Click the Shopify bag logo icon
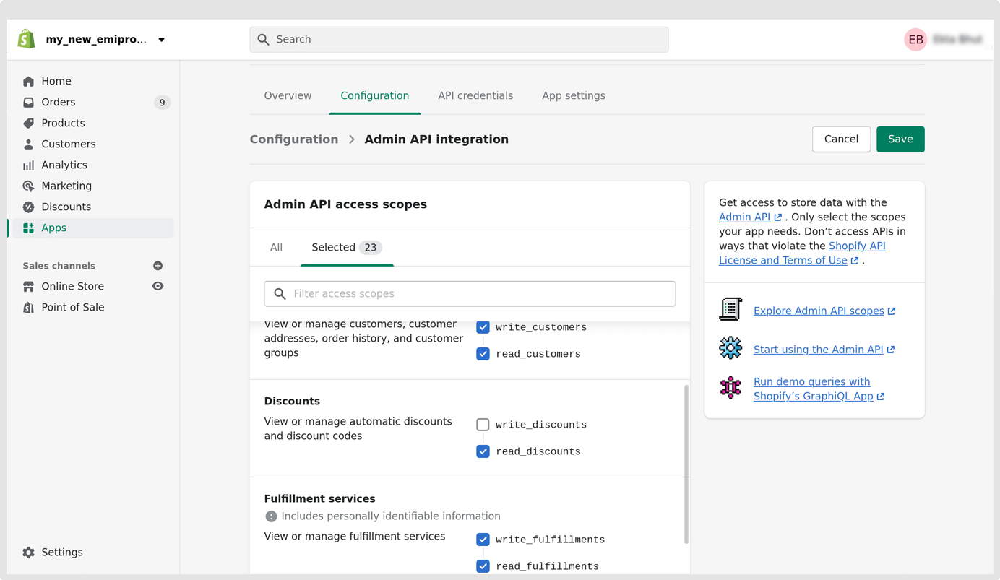1000x580 pixels. (27, 39)
